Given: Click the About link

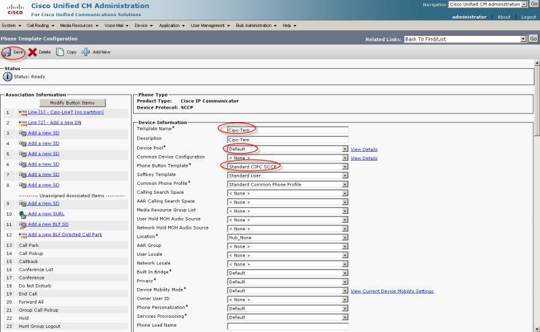Looking at the screenshot, I should tap(504, 17).
